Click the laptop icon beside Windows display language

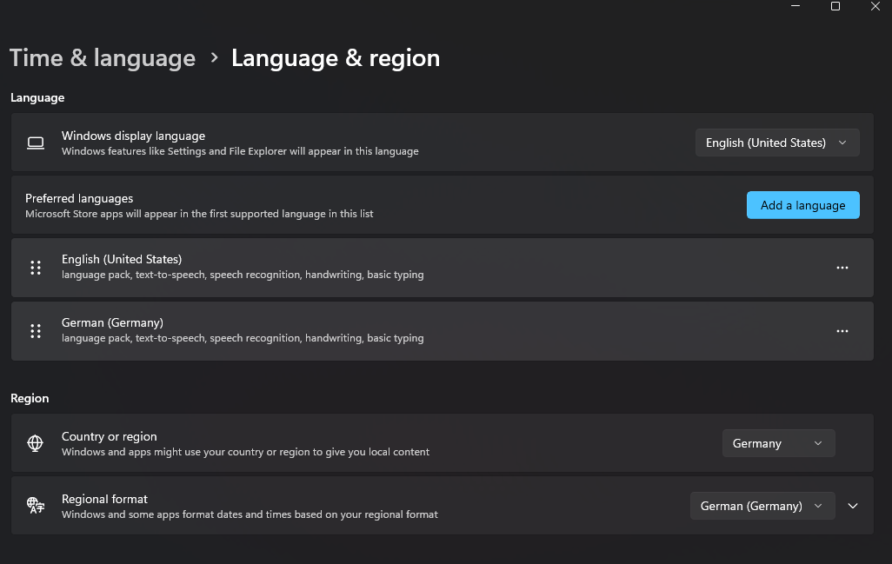(x=35, y=143)
